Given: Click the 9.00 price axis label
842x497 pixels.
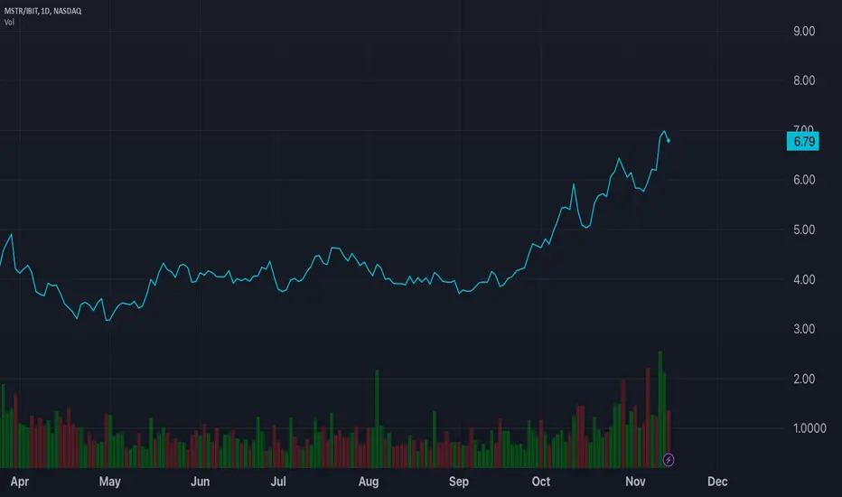Looking at the screenshot, I should [x=804, y=31].
